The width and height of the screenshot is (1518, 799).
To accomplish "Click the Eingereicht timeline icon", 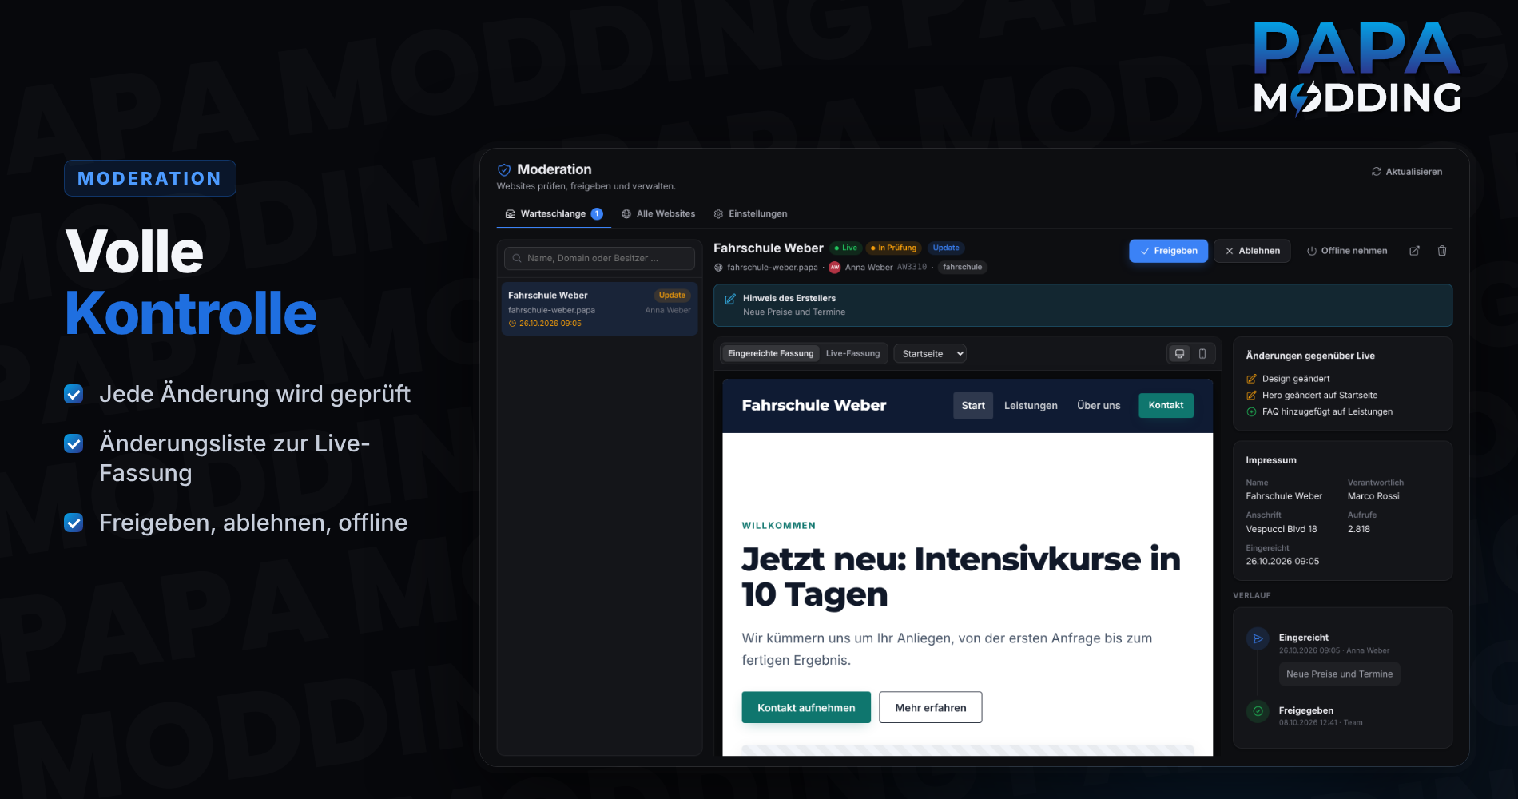I will (x=1258, y=638).
